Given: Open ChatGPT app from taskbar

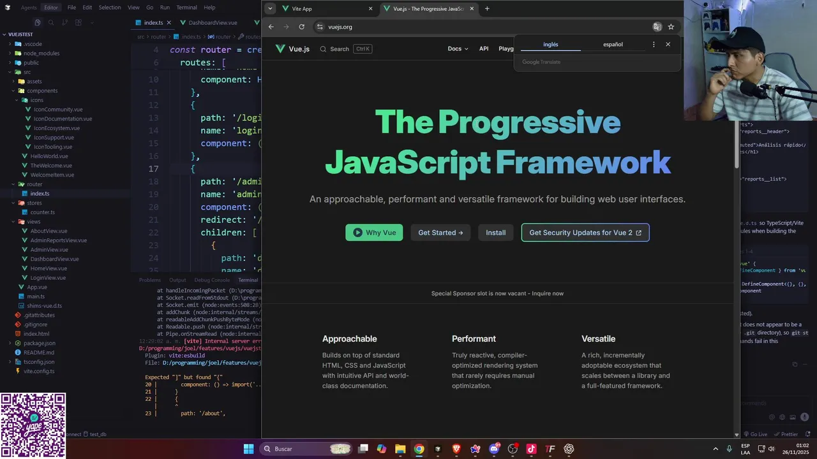Looking at the screenshot, I should pos(569,449).
